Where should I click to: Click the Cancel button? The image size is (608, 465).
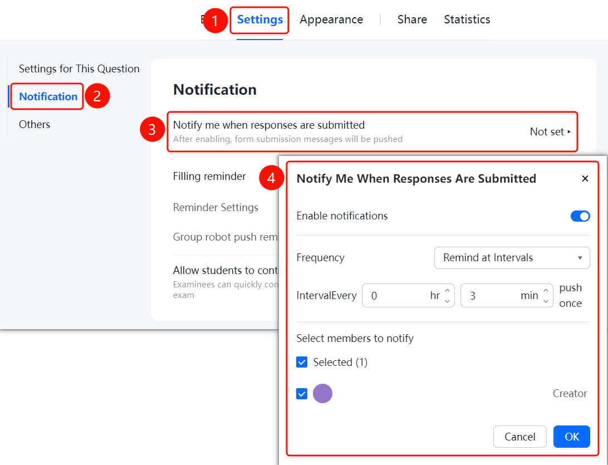[x=519, y=437]
